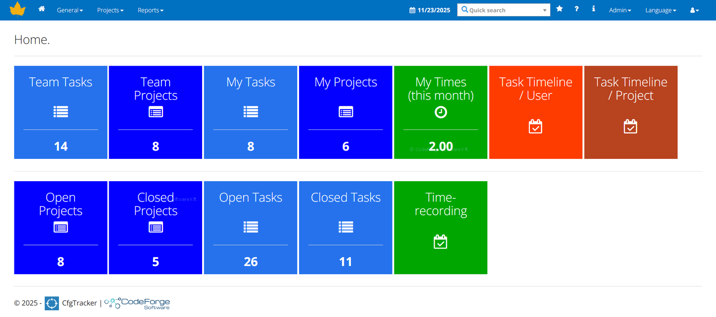Open the Admin menu
This screenshot has height=317, width=716.
[x=620, y=10]
